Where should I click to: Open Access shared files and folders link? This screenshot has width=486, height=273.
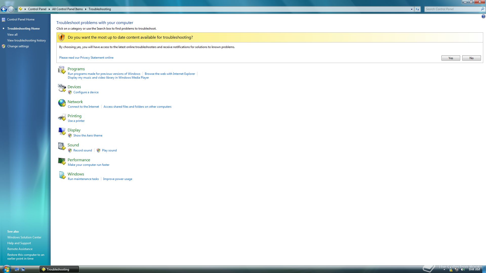click(137, 107)
